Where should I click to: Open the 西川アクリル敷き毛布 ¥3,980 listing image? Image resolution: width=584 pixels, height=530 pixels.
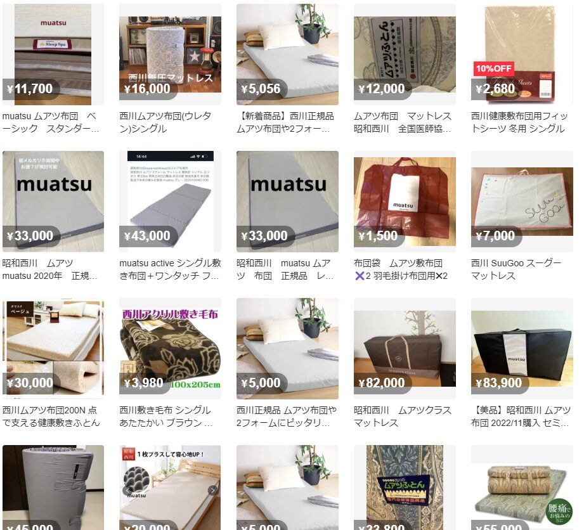pyautogui.click(x=170, y=349)
